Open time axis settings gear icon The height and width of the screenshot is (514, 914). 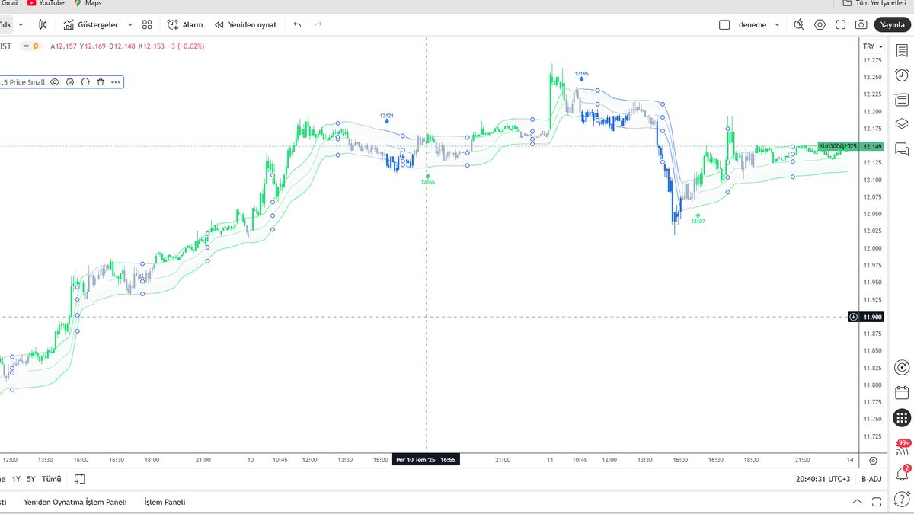871,460
